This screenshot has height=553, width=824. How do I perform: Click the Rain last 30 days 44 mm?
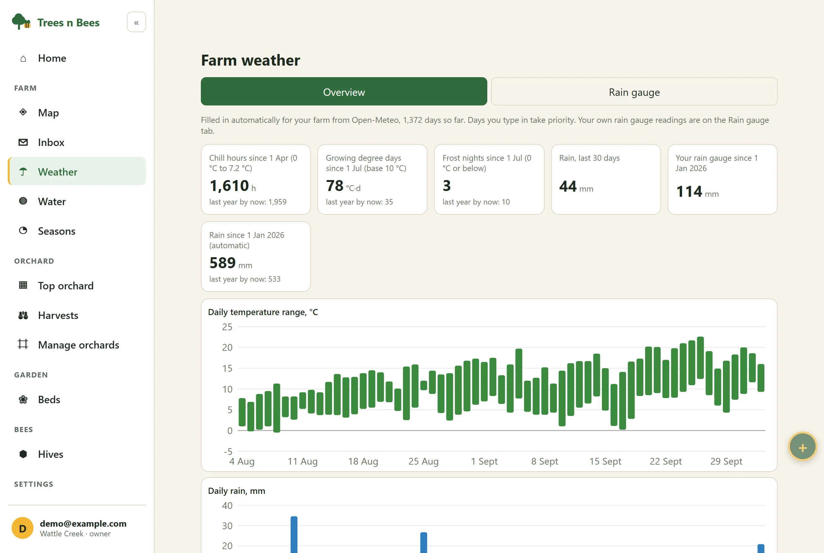coord(576,186)
